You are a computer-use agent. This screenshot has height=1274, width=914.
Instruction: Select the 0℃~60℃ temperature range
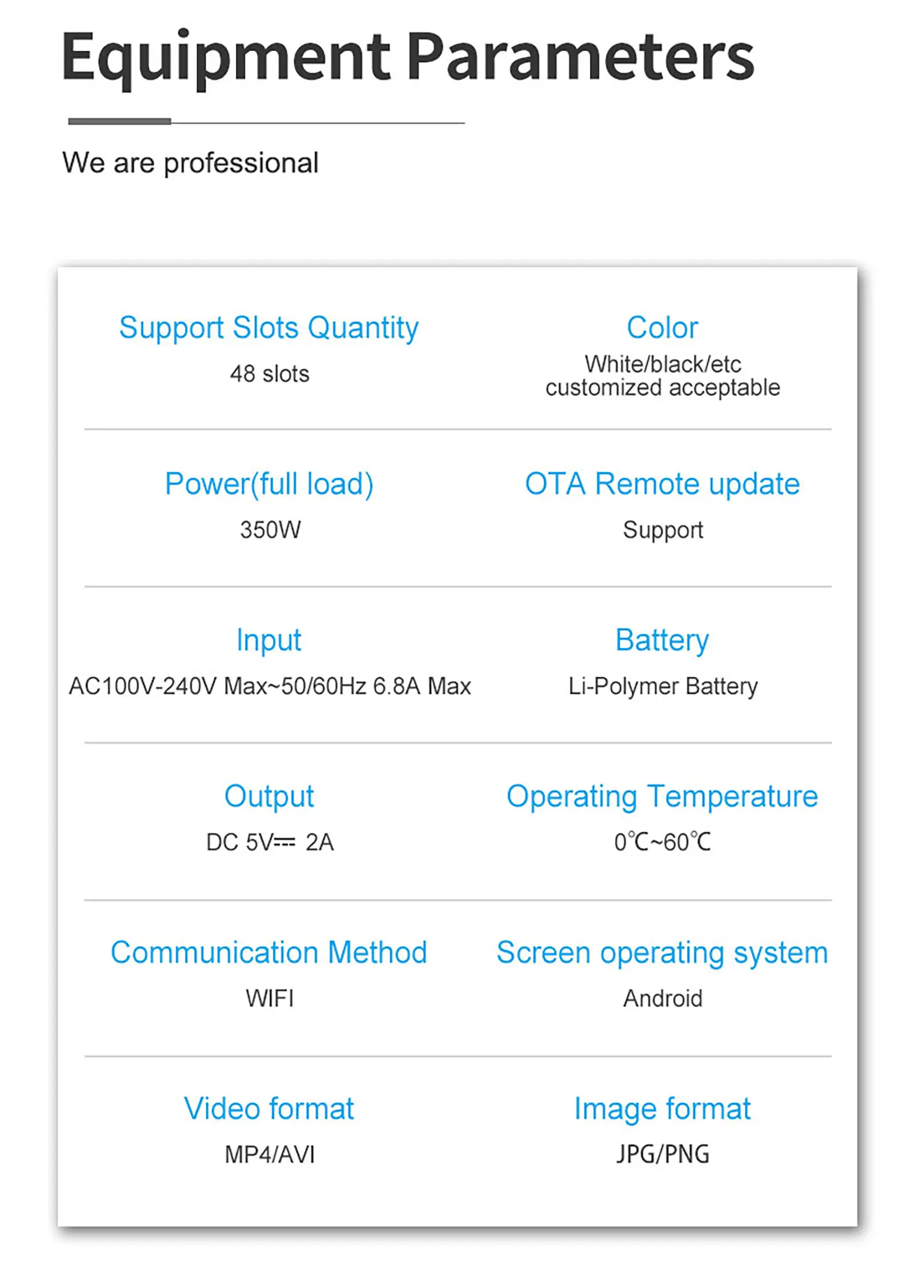tap(662, 842)
